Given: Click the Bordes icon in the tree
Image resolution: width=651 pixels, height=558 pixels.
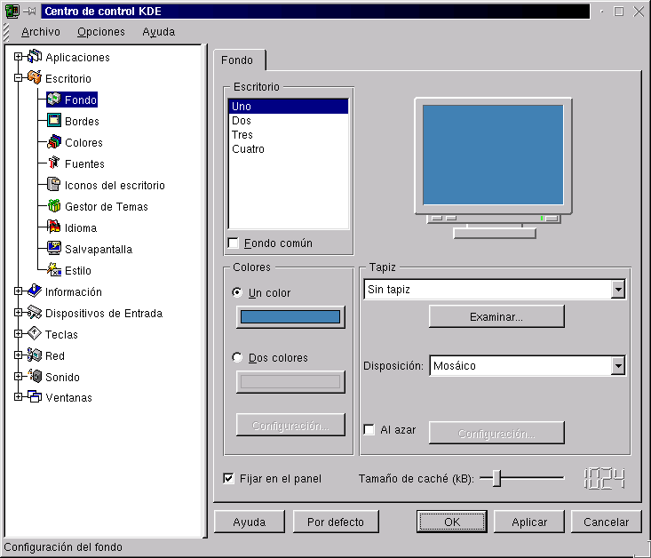Looking at the screenshot, I should pos(53,122).
